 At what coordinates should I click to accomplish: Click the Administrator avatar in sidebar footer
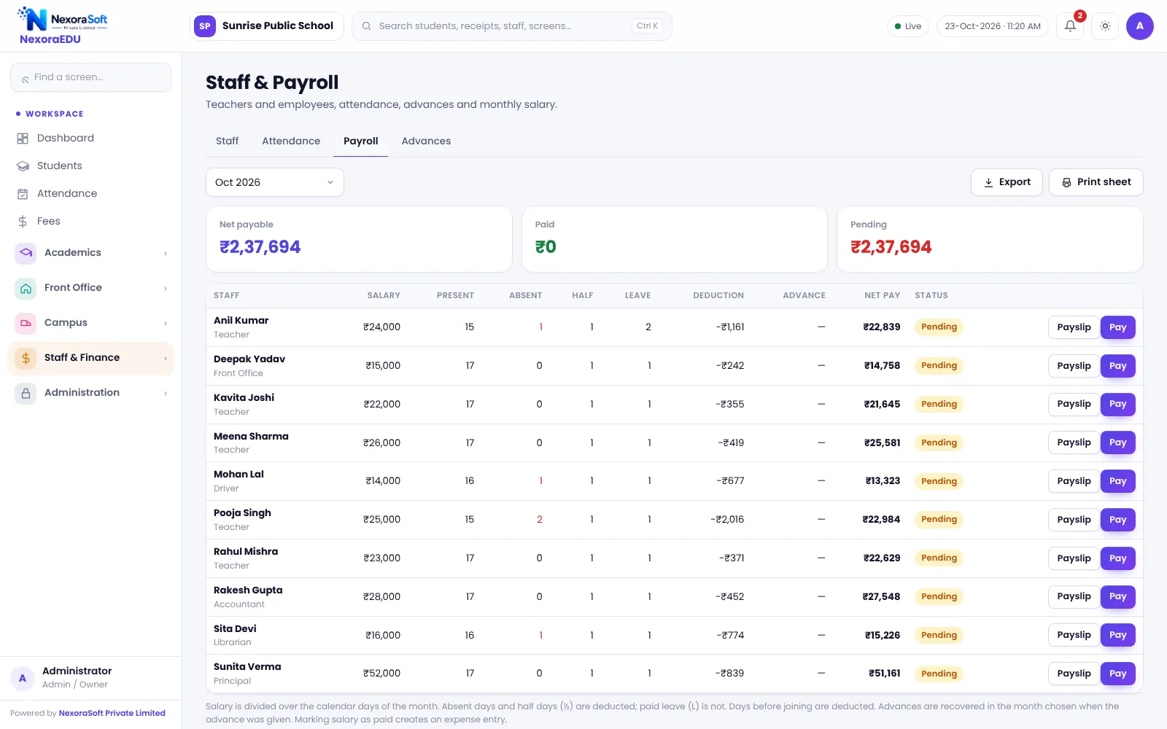23,678
